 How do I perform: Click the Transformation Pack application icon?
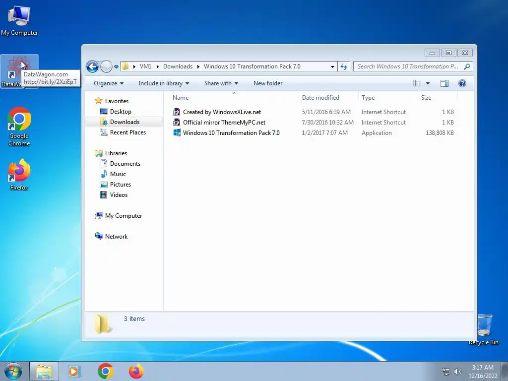177,133
